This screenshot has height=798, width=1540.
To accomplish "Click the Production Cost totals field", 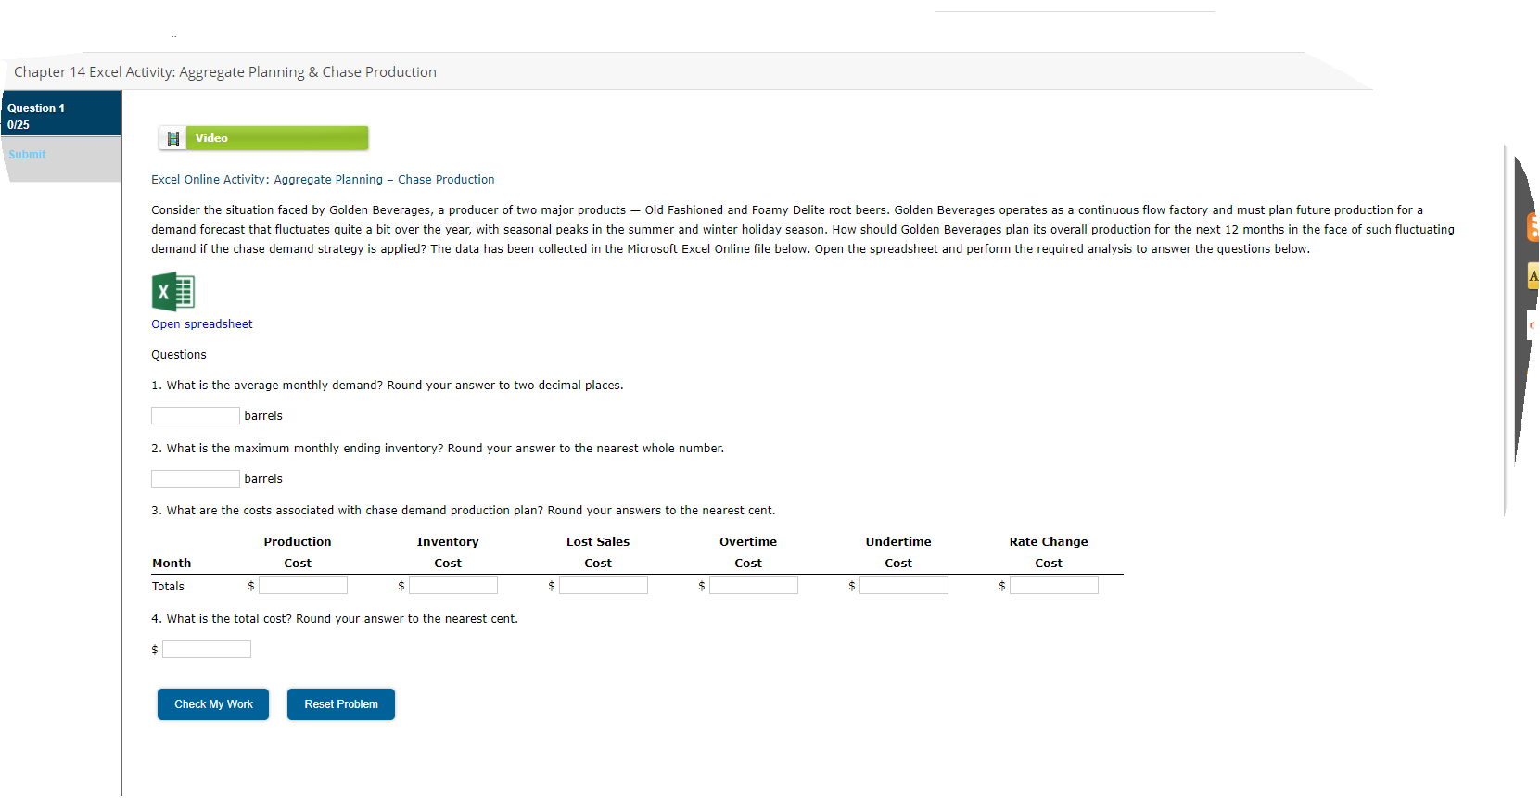I will point(303,586).
